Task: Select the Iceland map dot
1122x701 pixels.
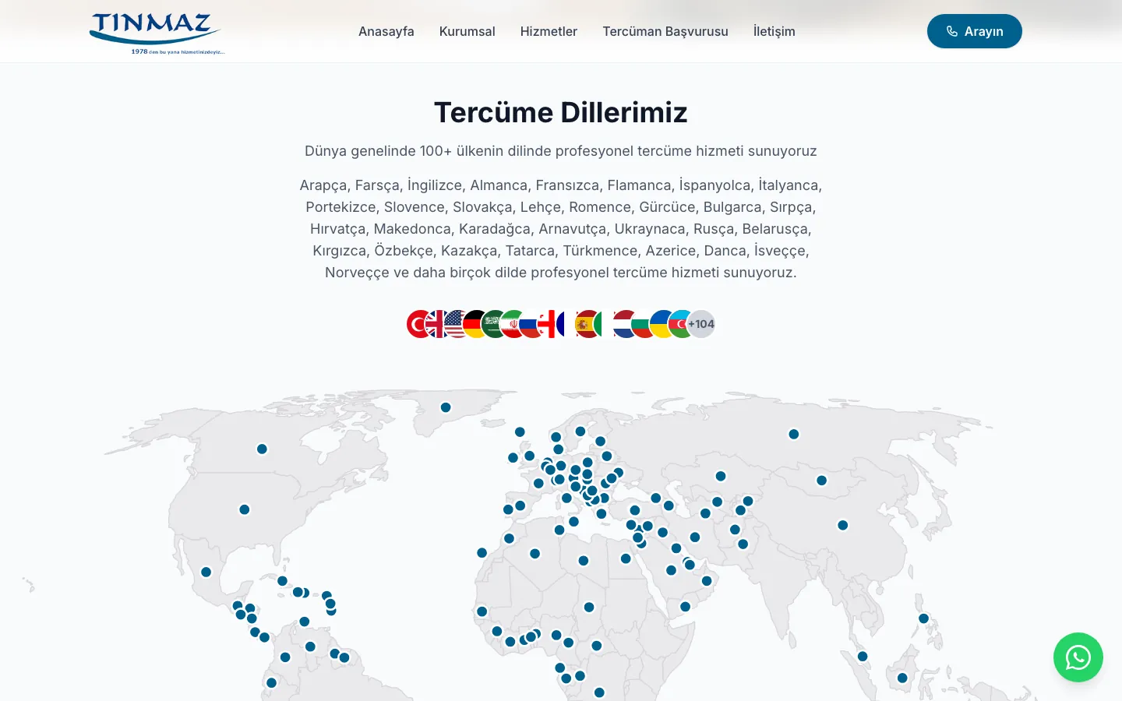Action: coord(520,432)
